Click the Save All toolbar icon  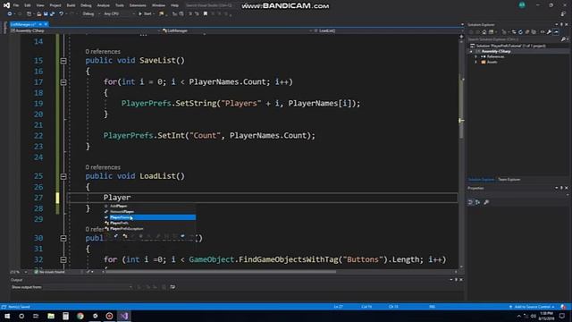pyautogui.click(x=52, y=14)
